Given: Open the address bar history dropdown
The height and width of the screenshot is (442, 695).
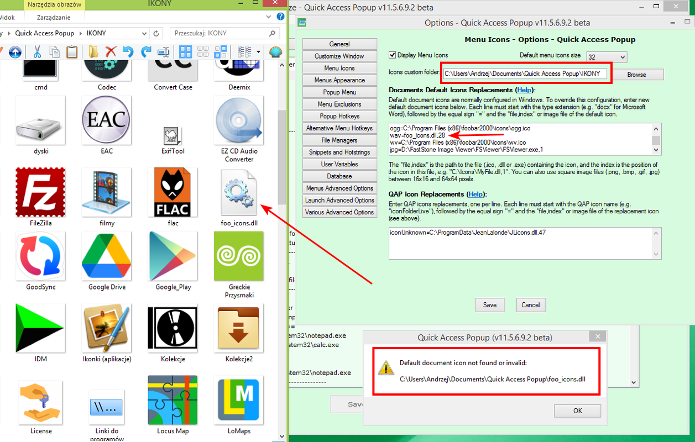Looking at the screenshot, I should [145, 33].
